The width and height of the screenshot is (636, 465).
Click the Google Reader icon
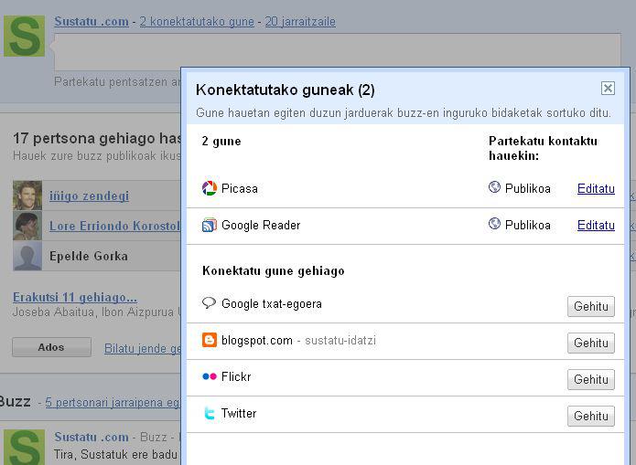(x=209, y=225)
